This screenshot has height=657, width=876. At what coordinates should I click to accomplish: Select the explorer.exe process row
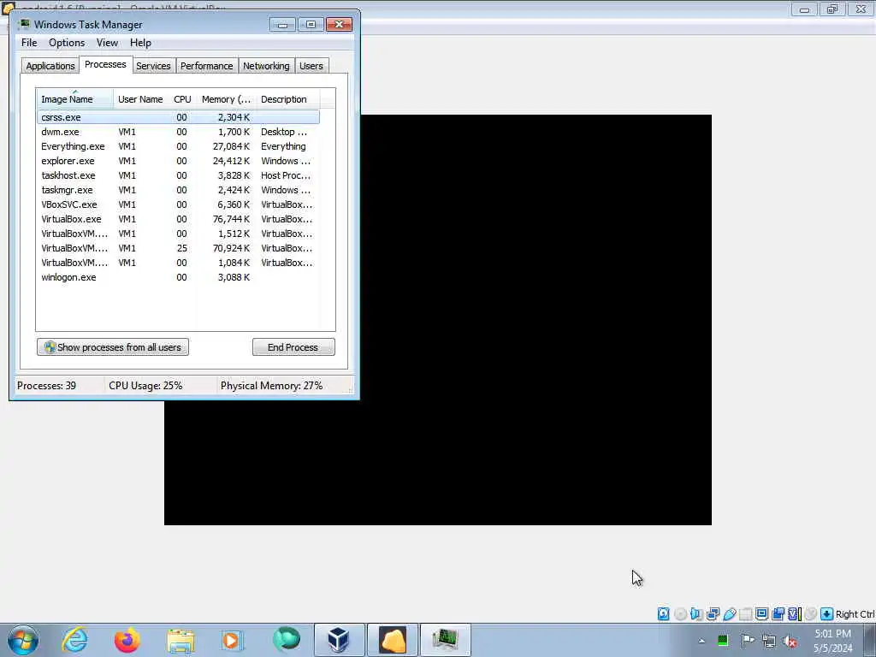coord(178,161)
